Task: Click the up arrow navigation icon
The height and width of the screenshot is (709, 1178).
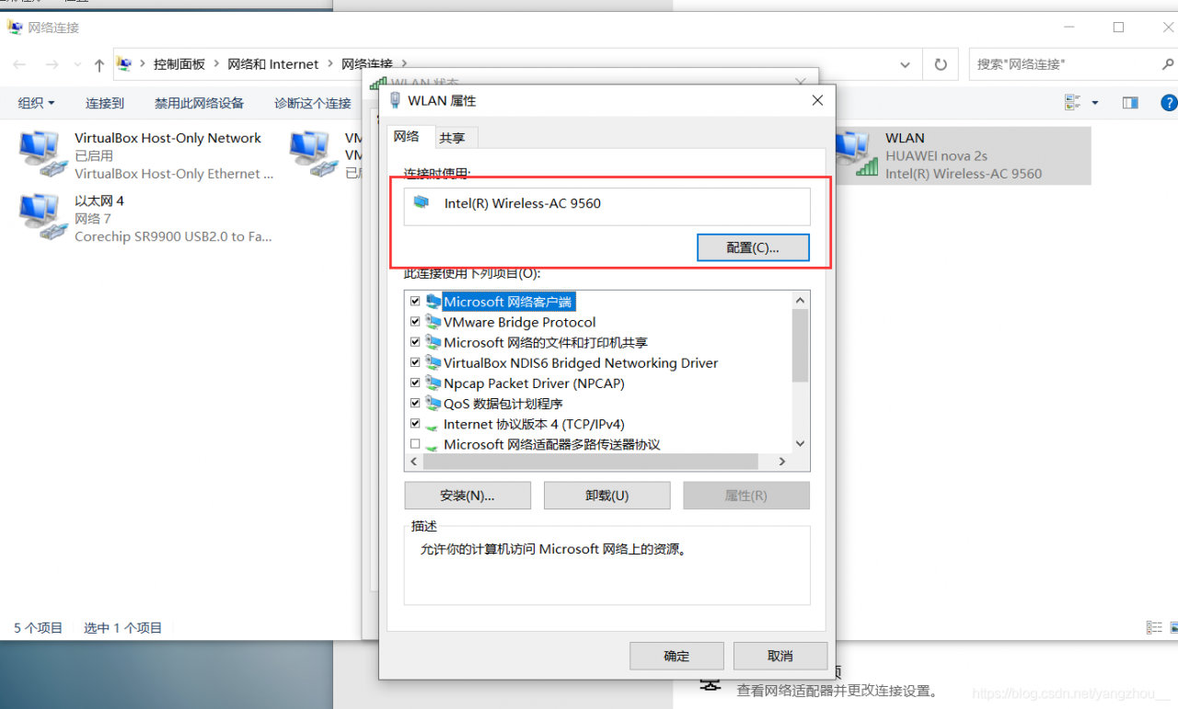Action: point(99,64)
